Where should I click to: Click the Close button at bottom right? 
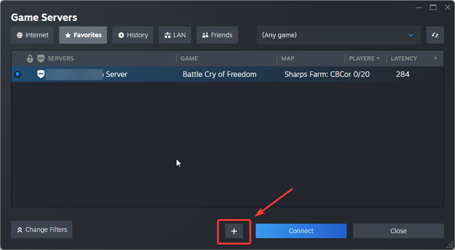398,231
